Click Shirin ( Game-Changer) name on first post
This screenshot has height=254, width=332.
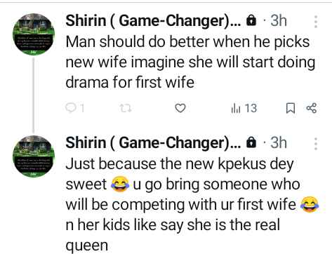coord(153,21)
